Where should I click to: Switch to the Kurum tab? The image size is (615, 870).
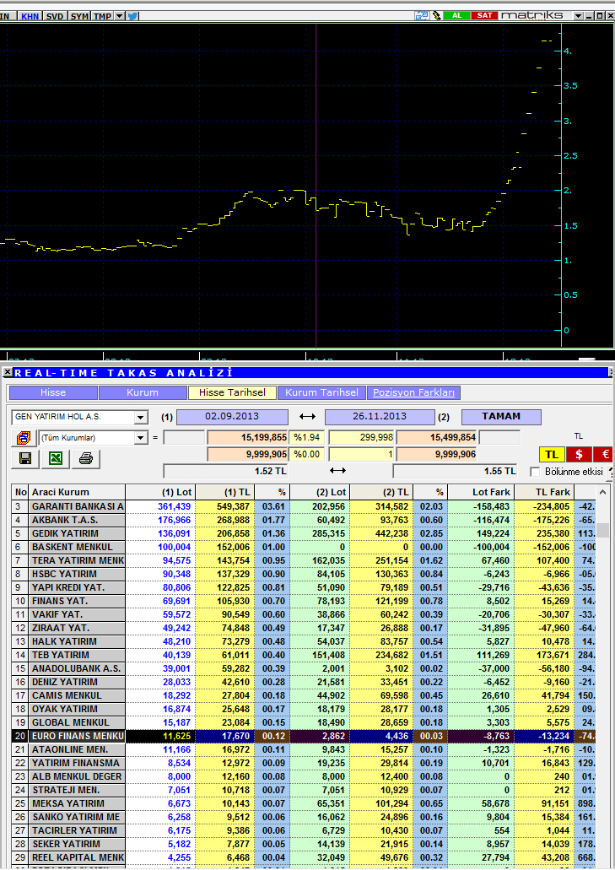click(x=143, y=393)
